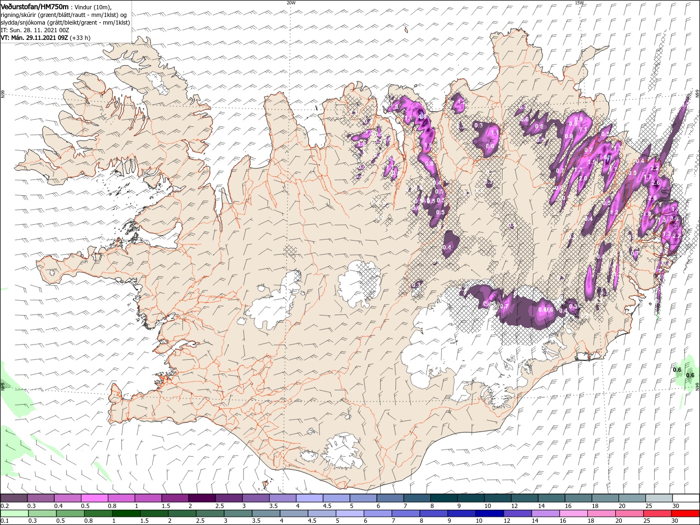700x525 pixels.
Task: Click the top-row legend label 25
Action: pyautogui.click(x=649, y=506)
